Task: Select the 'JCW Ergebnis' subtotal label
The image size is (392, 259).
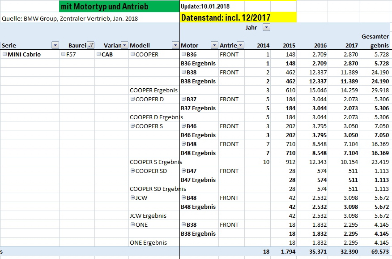Action: (148, 216)
